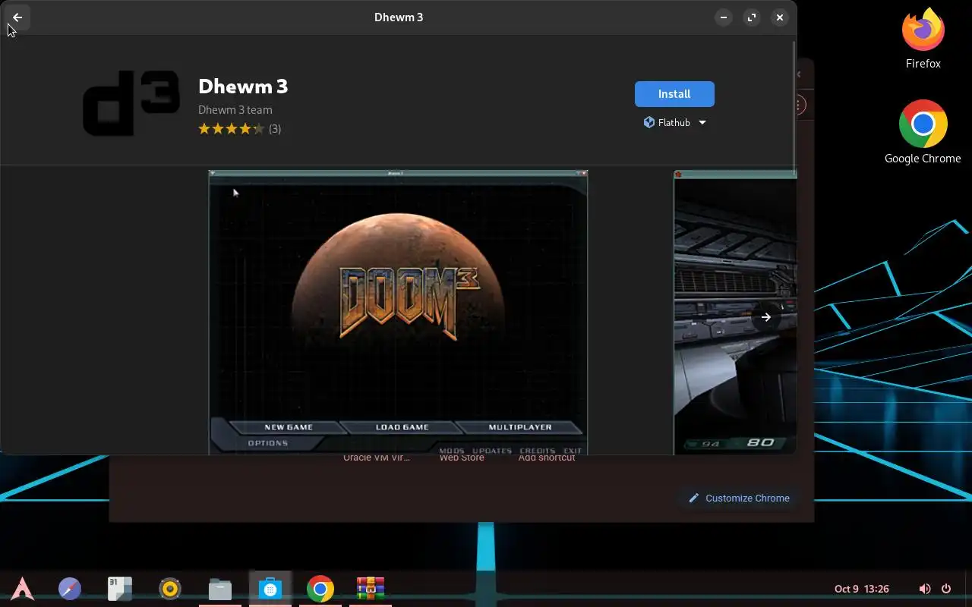Click the Dhewm 3 app title heading
The height and width of the screenshot is (607, 972).
[243, 86]
